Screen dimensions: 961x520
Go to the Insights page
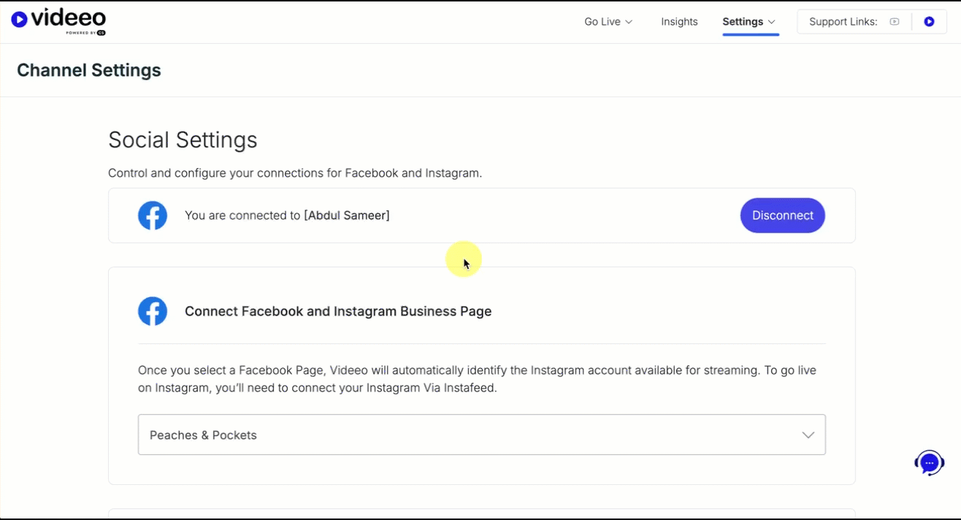(x=679, y=22)
